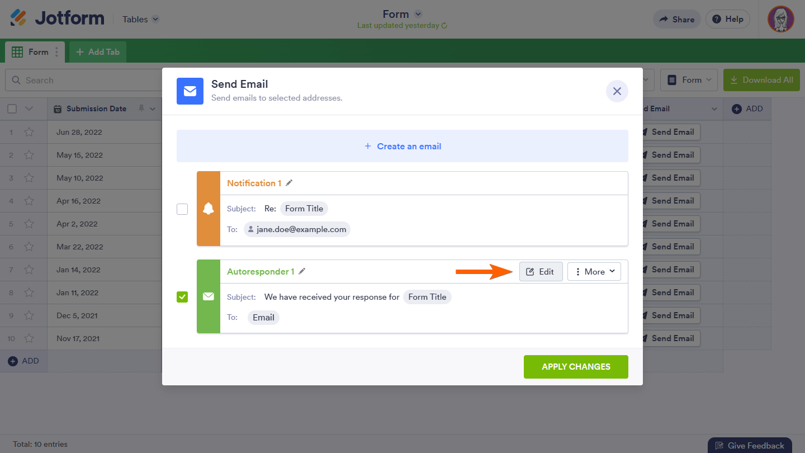
Task: Uncheck the Autoresponder 1 email checkbox
Action: pyautogui.click(x=182, y=297)
